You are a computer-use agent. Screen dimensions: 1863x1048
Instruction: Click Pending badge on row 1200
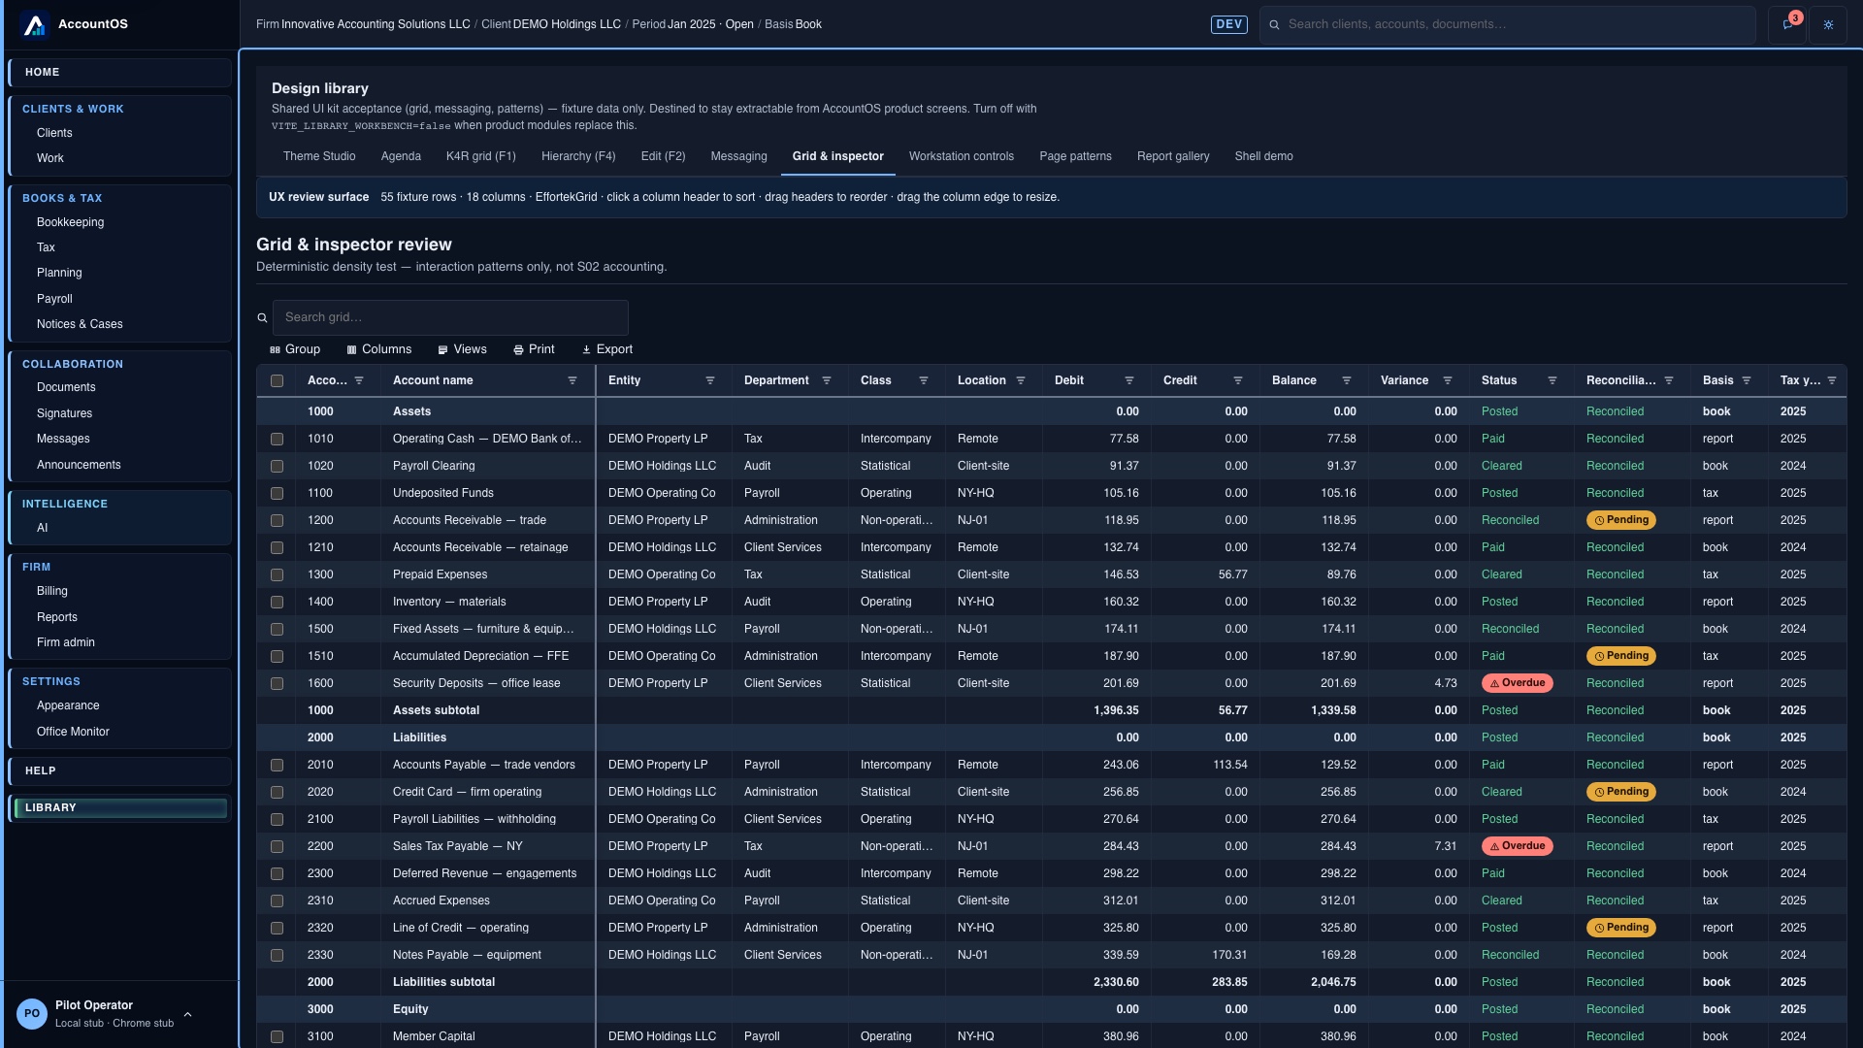tap(1620, 520)
